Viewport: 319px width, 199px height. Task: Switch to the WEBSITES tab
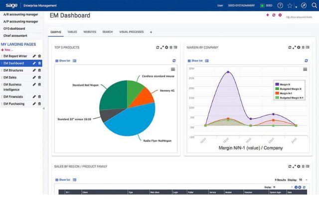coord(90,32)
